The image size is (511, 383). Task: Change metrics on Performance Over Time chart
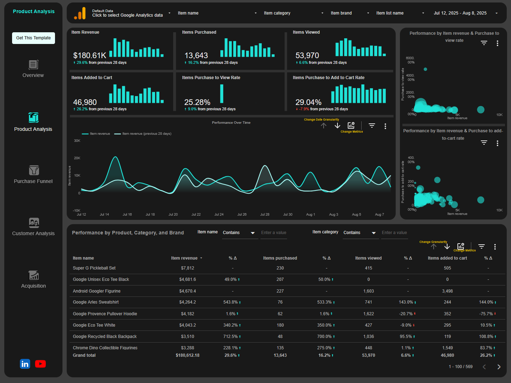point(351,126)
